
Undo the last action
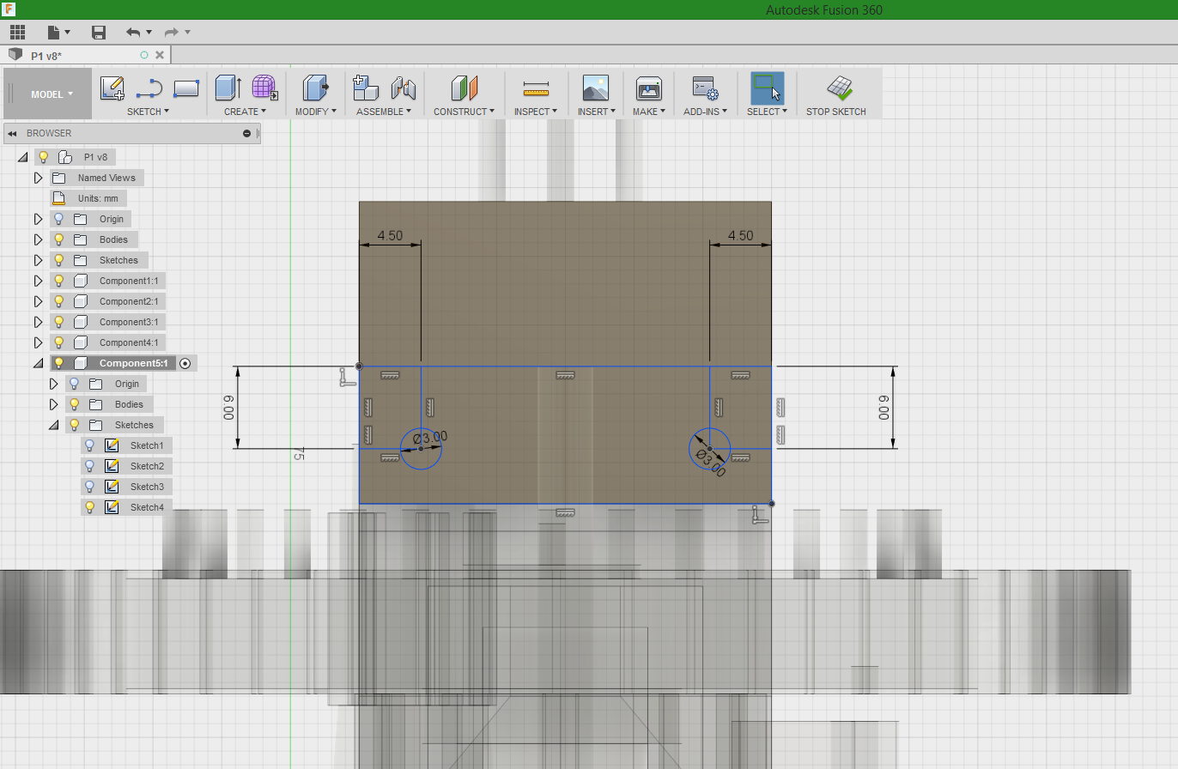click(x=133, y=33)
